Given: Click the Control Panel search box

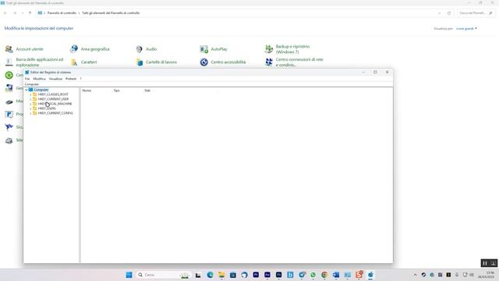Looking at the screenshot, I should [x=476, y=13].
